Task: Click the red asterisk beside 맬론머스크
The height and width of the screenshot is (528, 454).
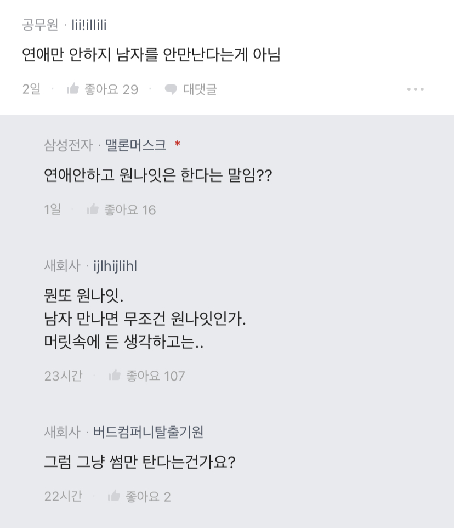Action: pos(177,145)
